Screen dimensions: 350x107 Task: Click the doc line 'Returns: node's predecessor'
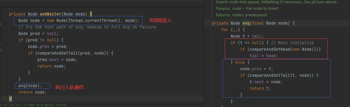(x=241, y=15)
